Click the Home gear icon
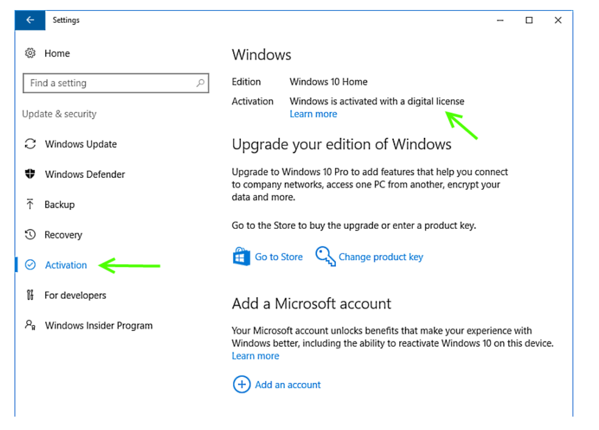 (x=30, y=54)
